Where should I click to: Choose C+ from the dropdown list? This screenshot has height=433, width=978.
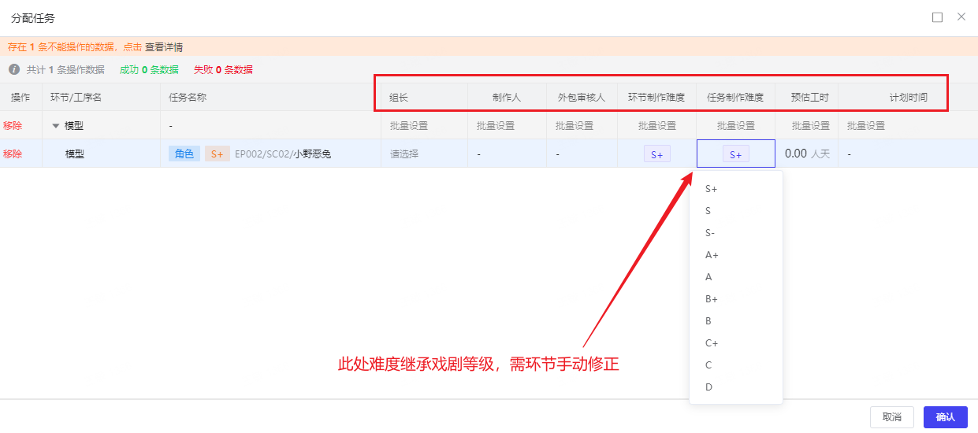click(712, 343)
